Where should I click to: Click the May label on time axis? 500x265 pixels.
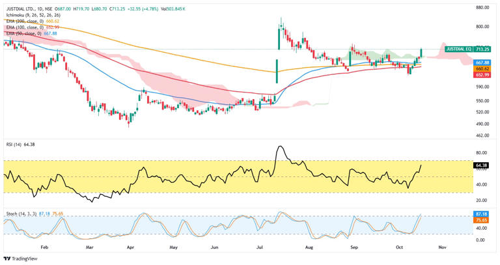(x=173, y=247)
